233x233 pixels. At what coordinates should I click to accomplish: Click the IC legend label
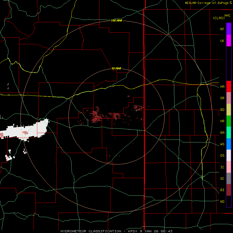coord(222,167)
